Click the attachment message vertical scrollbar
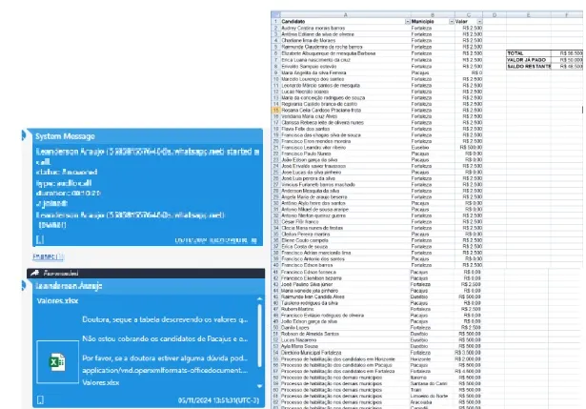This screenshot has width=586, height=409. pos(259,336)
